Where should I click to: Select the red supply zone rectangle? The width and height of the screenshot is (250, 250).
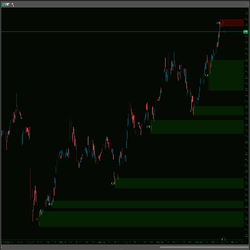[x=232, y=22]
